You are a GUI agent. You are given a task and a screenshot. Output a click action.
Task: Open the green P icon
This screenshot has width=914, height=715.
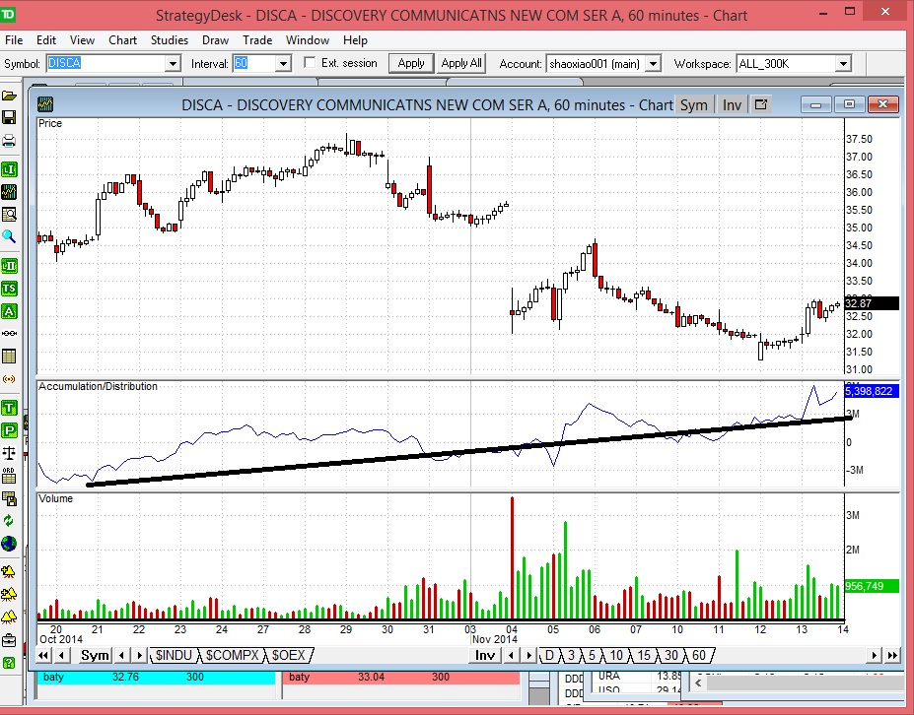tap(9, 430)
